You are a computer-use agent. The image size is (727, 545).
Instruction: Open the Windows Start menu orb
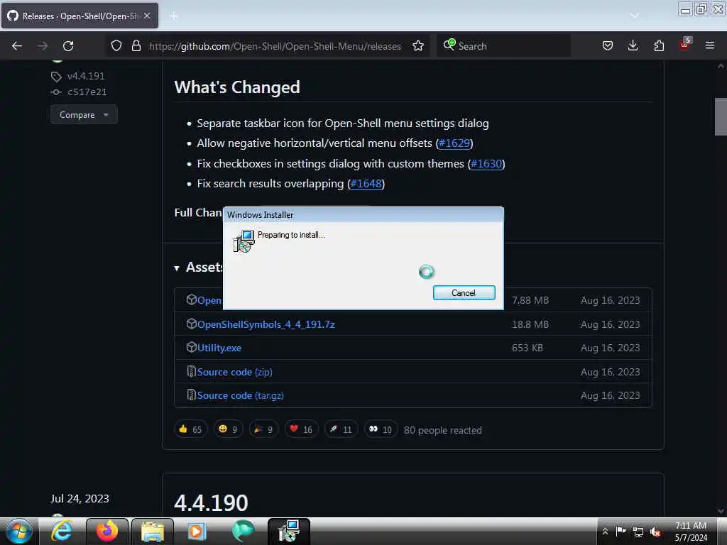(x=19, y=531)
